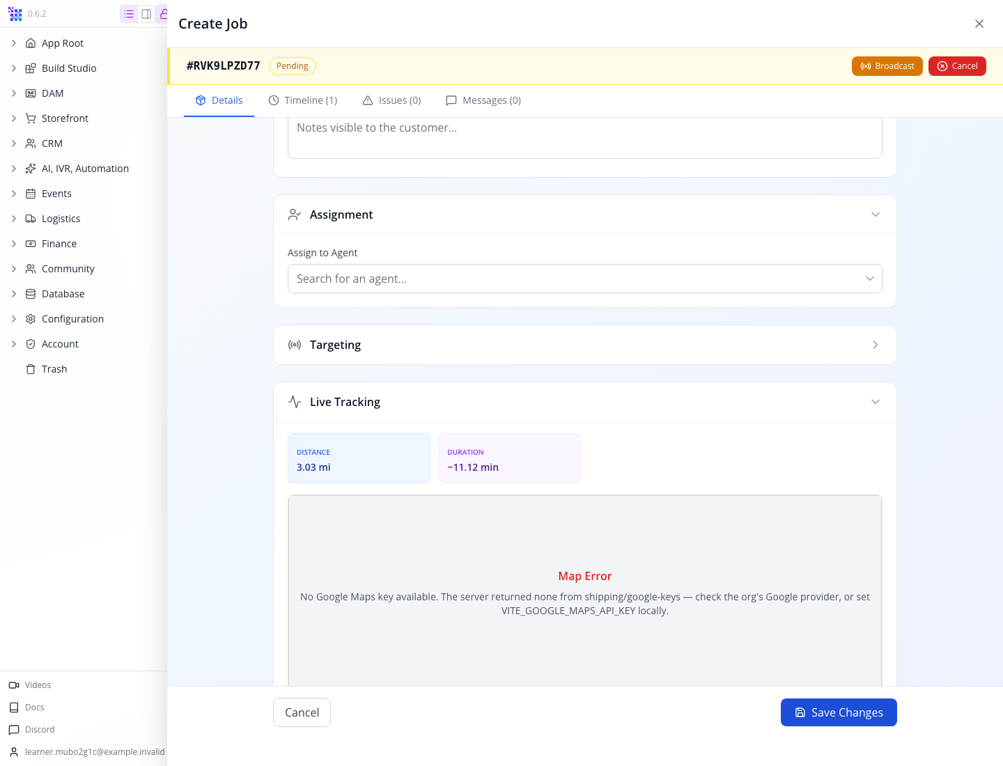Click the CRM people icon

coord(31,143)
